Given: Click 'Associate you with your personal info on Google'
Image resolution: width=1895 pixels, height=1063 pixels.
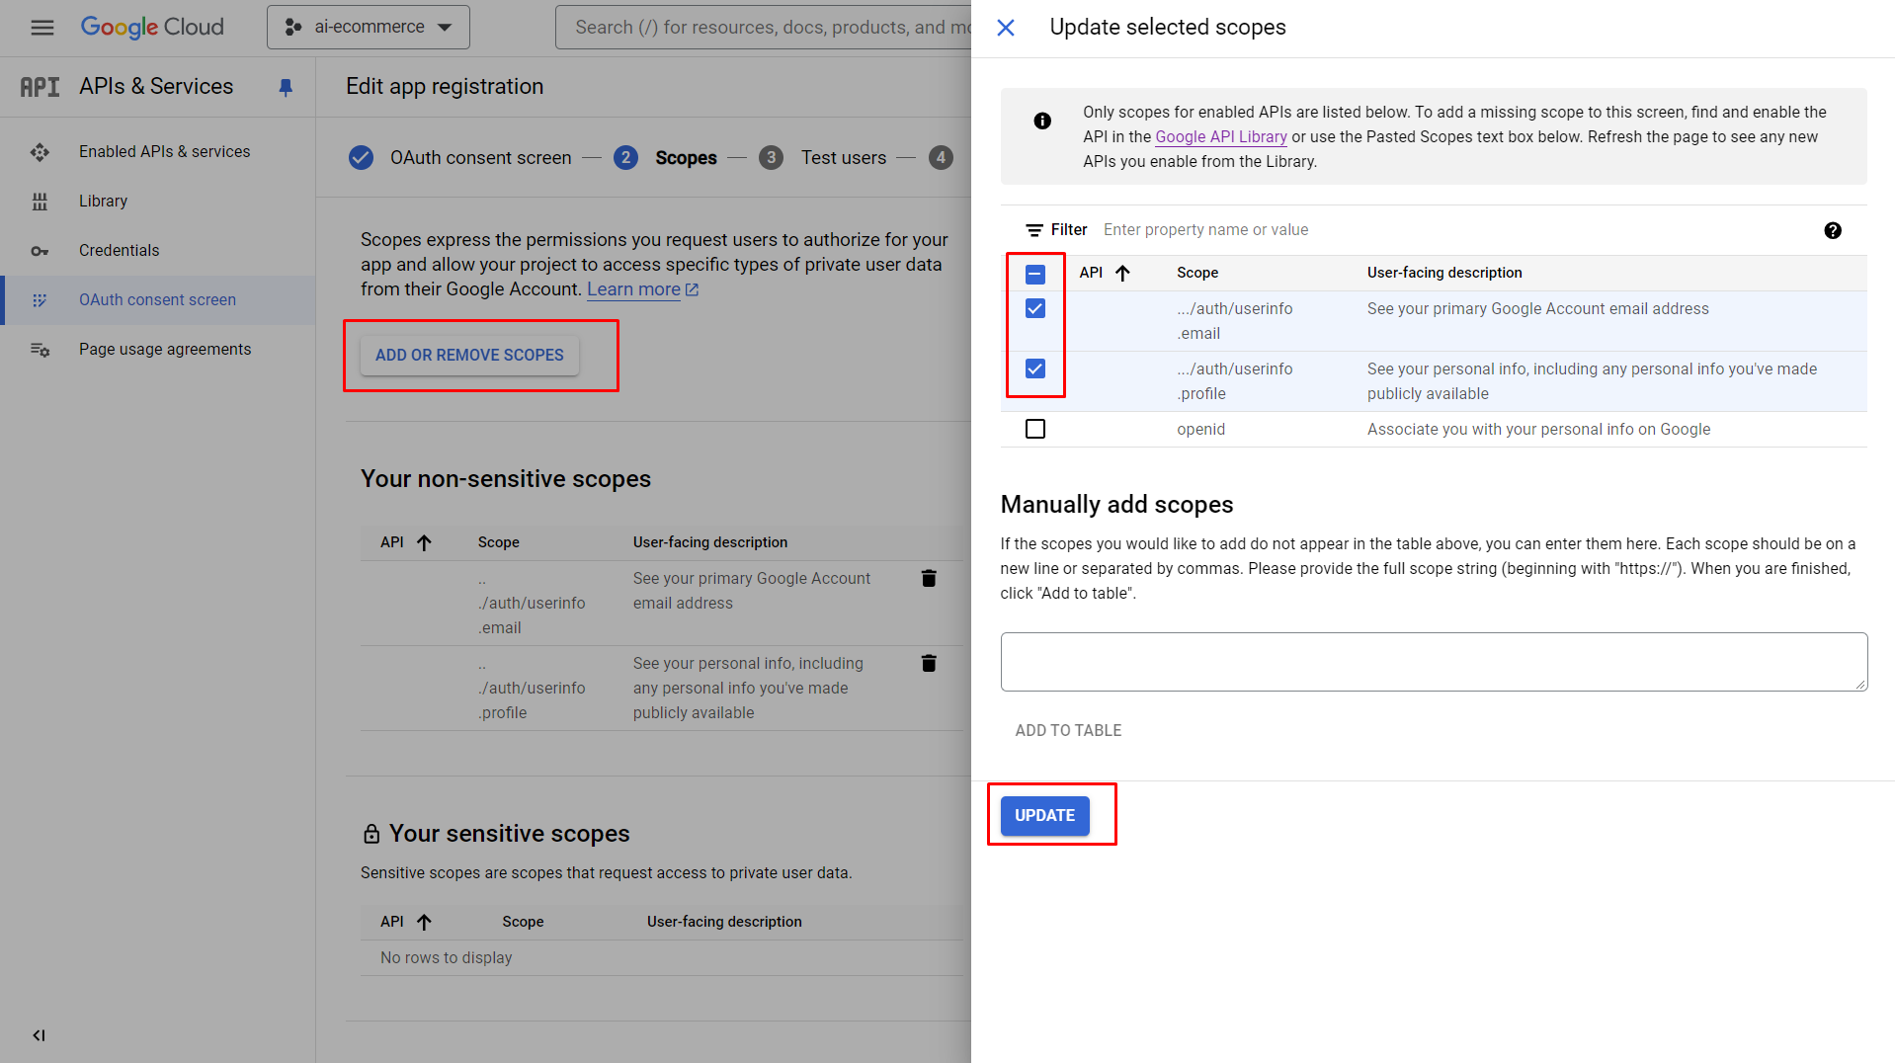Looking at the screenshot, I should [1538, 430].
